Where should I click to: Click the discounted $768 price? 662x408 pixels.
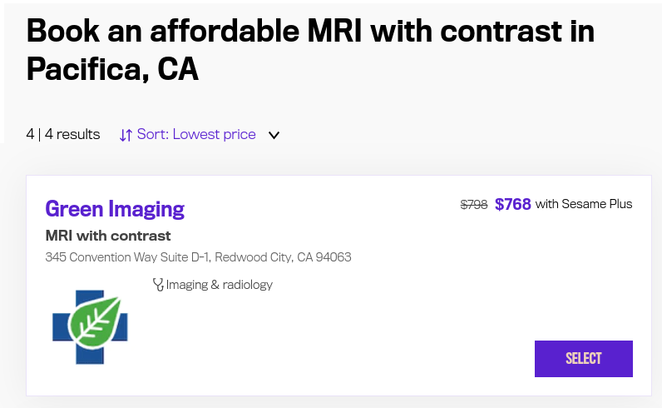click(x=512, y=204)
